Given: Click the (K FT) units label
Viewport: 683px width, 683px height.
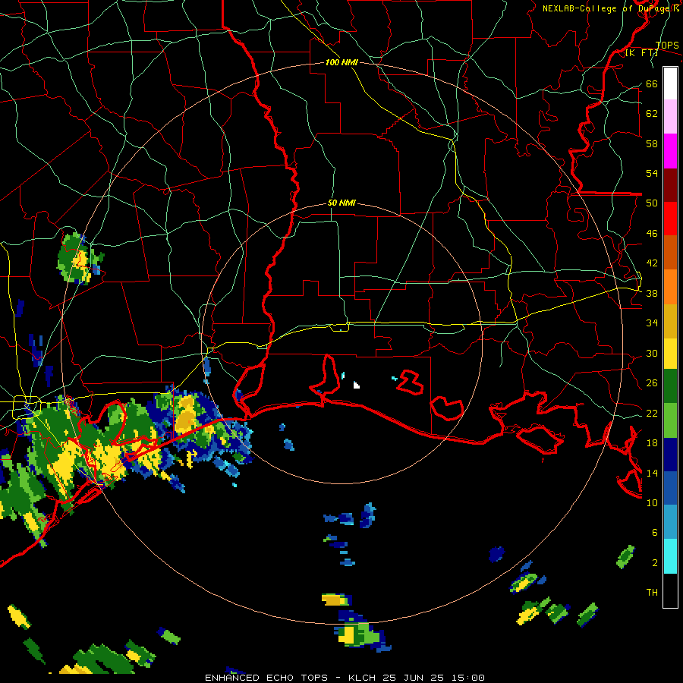Looking at the screenshot, I should [x=641, y=52].
